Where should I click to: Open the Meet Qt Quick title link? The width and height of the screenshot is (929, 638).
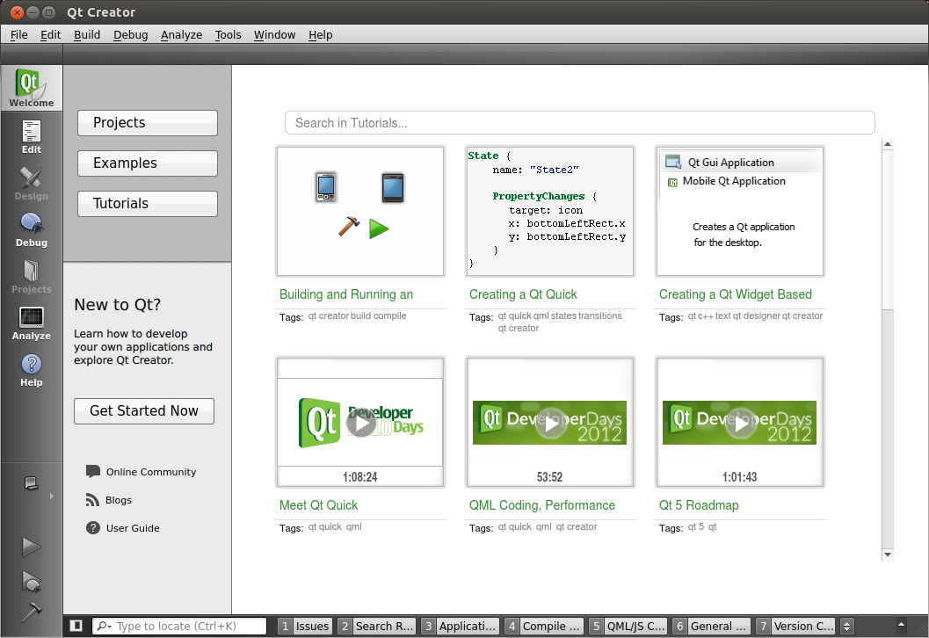318,505
